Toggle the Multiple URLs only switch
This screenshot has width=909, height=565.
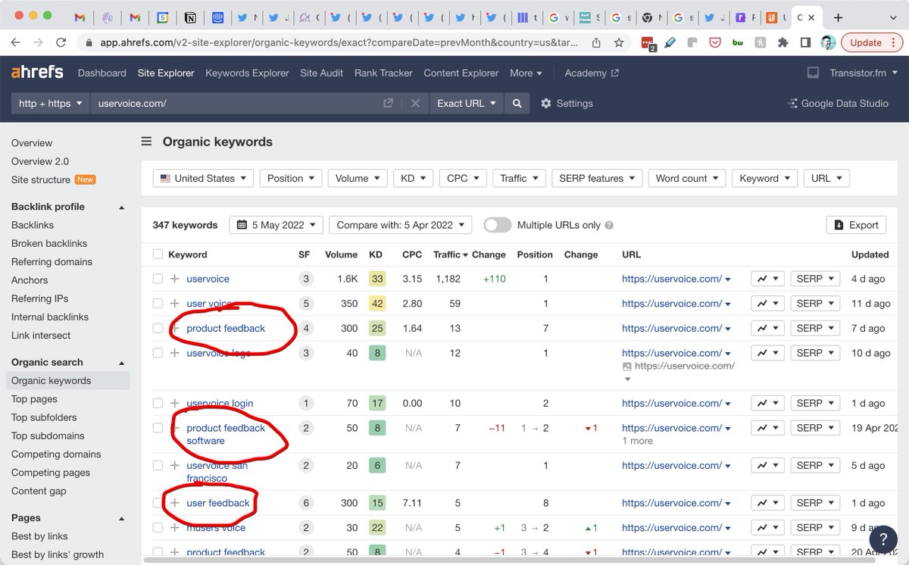[497, 225]
